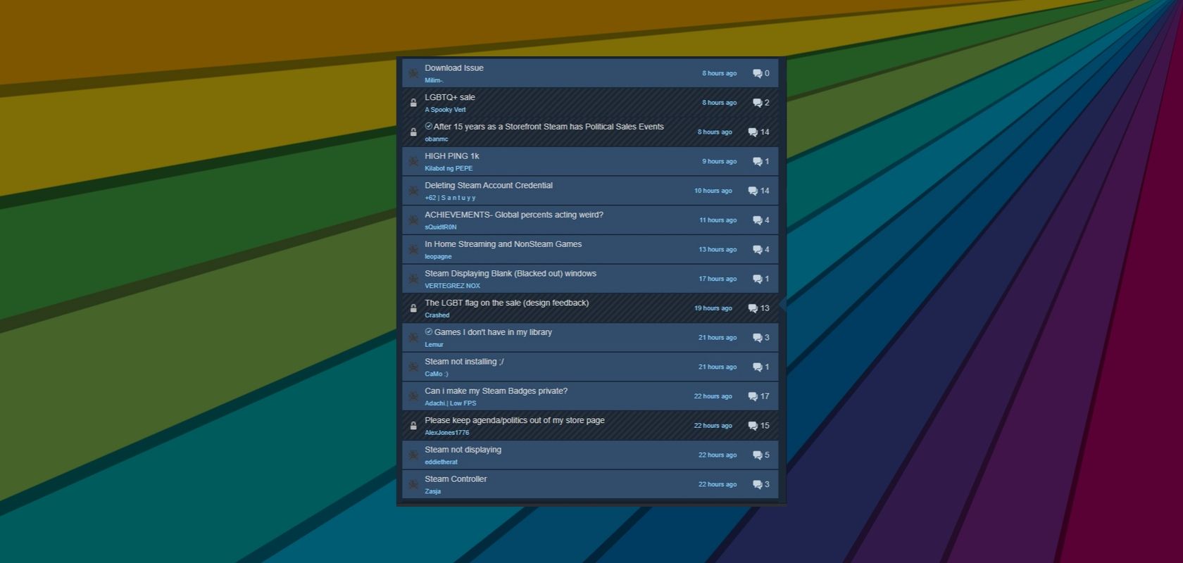
Task: Click answered checkmark on 'Games I don't have'
Action: tap(429, 331)
